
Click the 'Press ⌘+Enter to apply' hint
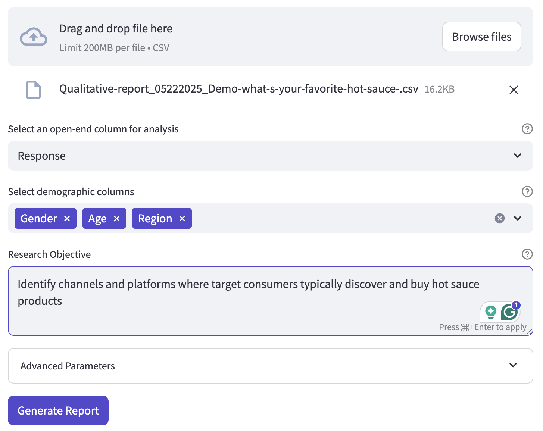pos(483,327)
